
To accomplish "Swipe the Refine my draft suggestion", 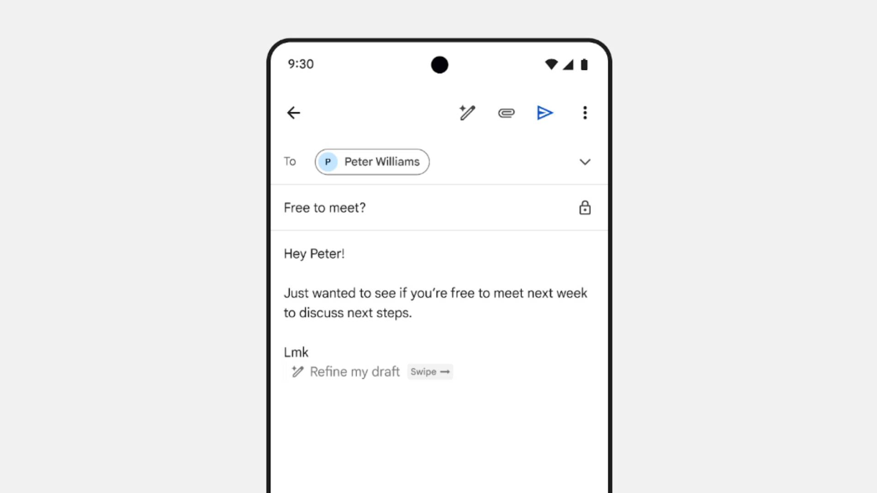I will point(430,372).
